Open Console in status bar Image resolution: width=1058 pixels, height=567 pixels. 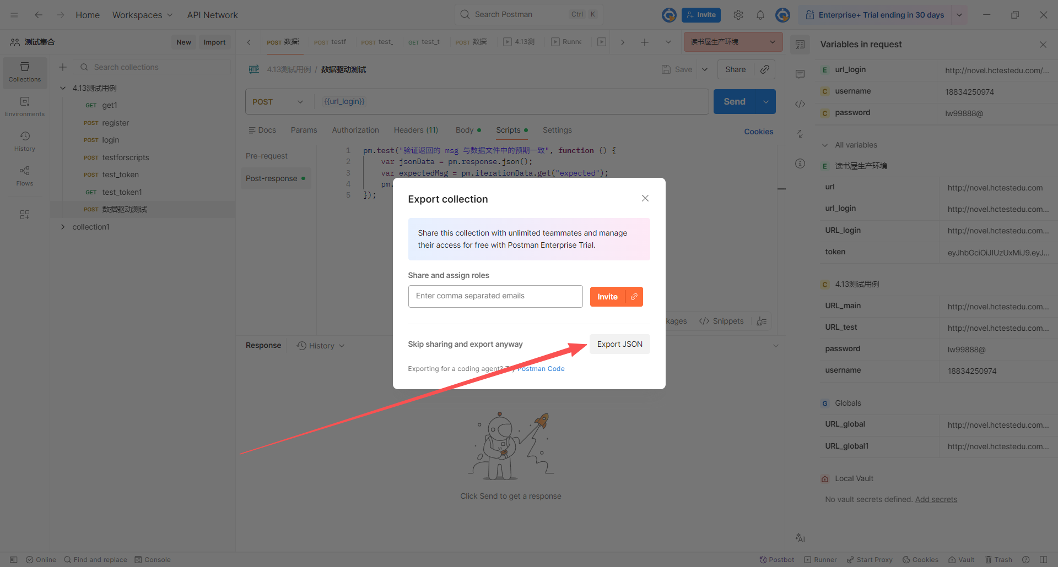[x=153, y=560]
